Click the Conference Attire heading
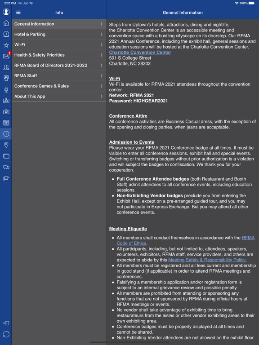 pos(128,116)
